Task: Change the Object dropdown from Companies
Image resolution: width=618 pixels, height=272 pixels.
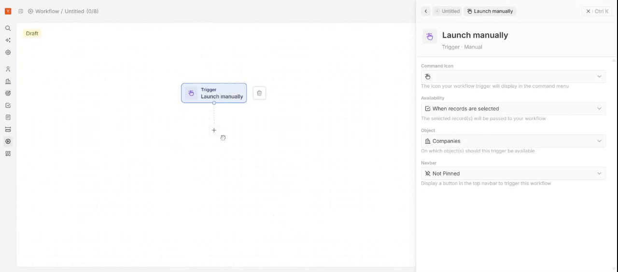Action: [x=513, y=141]
